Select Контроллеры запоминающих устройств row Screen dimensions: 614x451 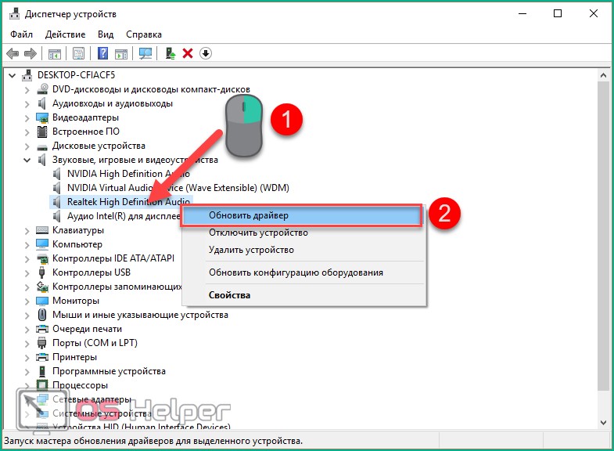[x=117, y=287]
